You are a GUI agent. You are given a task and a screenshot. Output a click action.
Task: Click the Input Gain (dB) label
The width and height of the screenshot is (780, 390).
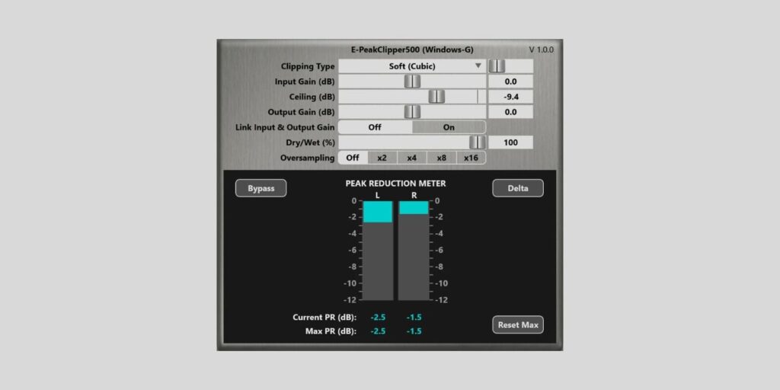tap(305, 82)
